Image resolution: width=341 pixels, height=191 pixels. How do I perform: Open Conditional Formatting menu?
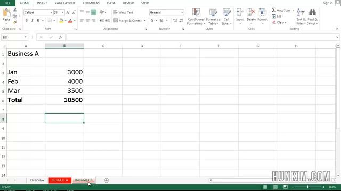(x=196, y=17)
